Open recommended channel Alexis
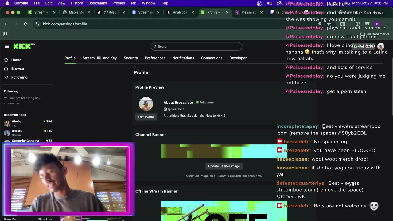 pyautogui.click(x=28, y=123)
